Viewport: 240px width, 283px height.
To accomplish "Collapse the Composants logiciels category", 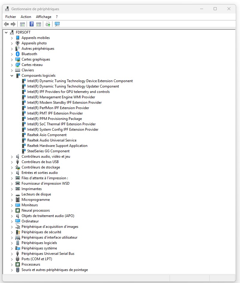I will click(12, 76).
